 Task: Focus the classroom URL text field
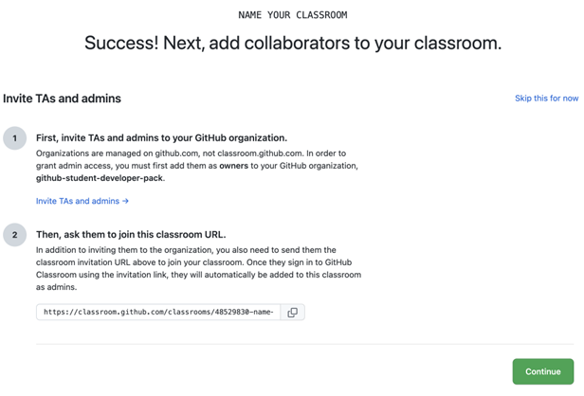[x=157, y=312]
